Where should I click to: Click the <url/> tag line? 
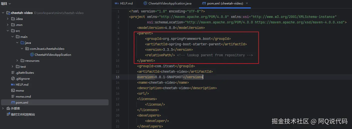pyautogui.click(x=143, y=94)
